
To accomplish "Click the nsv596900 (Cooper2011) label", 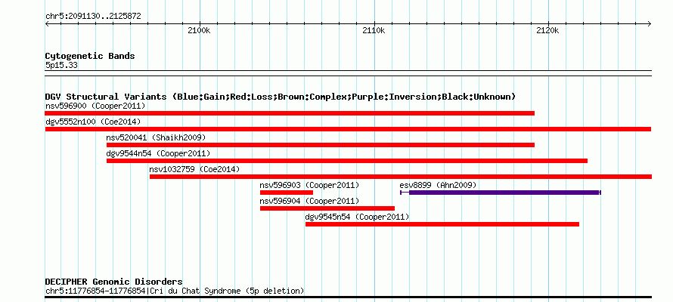I will (x=95, y=106).
